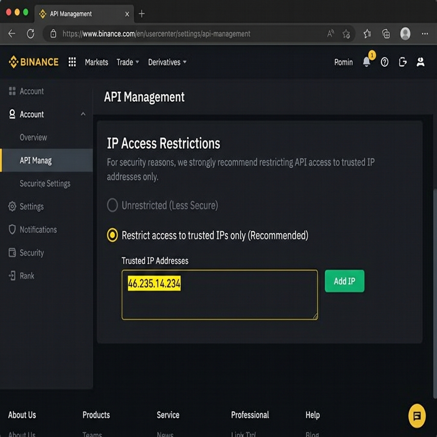The height and width of the screenshot is (437, 437).
Task: Reload the page with the refresh icon
Action: (30, 34)
